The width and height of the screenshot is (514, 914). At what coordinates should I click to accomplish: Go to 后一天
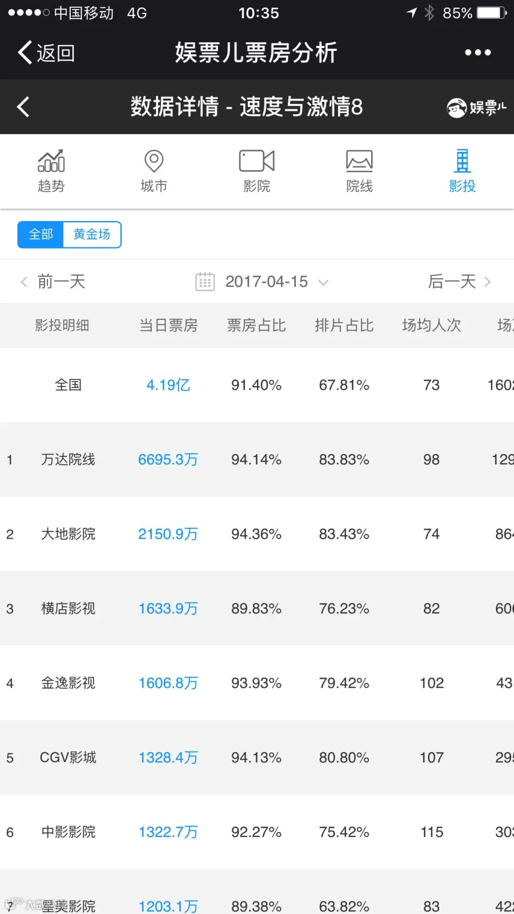[460, 282]
